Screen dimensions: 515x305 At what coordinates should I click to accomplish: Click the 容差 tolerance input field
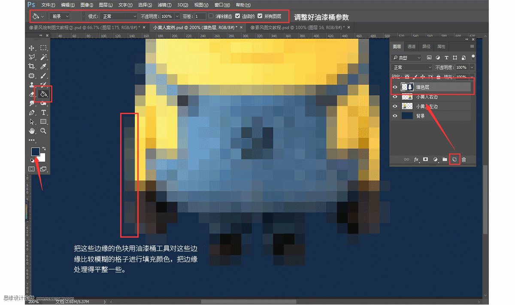click(200, 16)
